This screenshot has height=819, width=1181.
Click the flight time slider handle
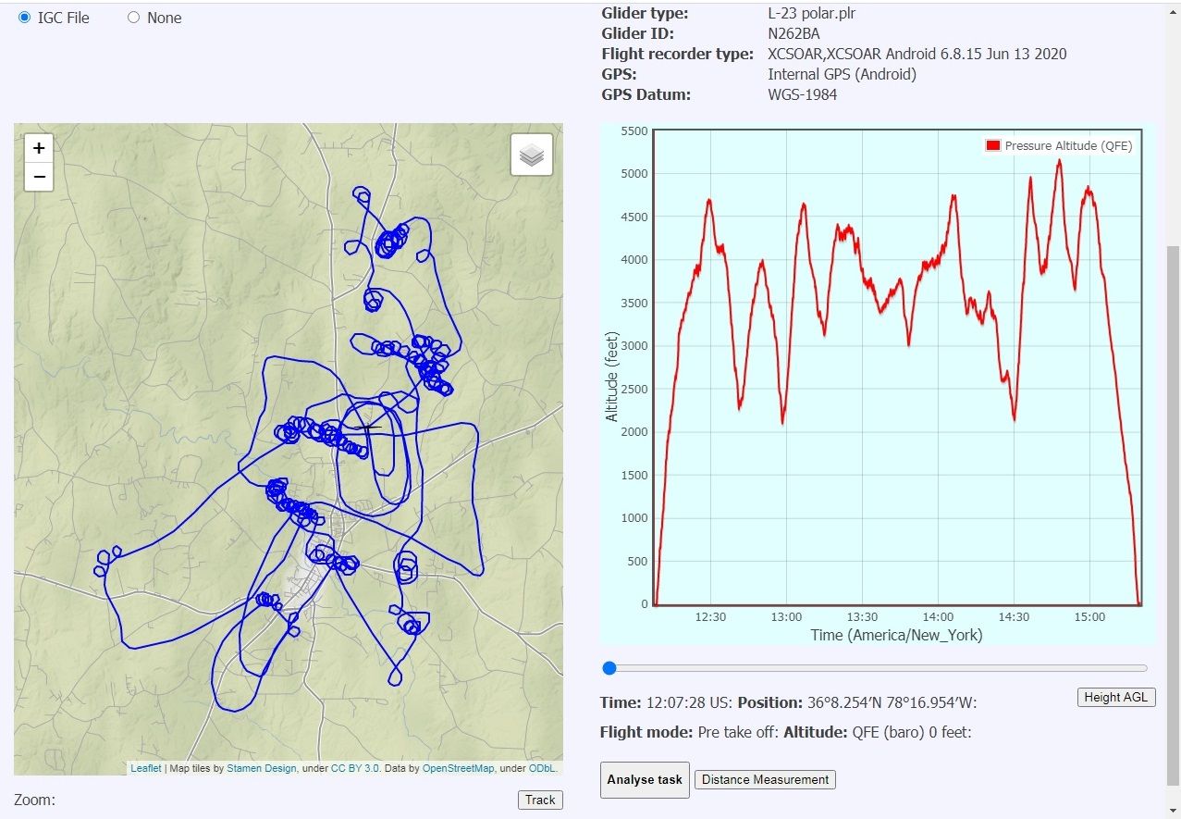609,668
